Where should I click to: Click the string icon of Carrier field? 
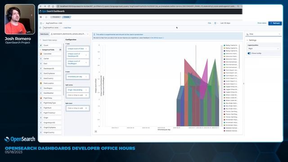[x=41, y=58]
